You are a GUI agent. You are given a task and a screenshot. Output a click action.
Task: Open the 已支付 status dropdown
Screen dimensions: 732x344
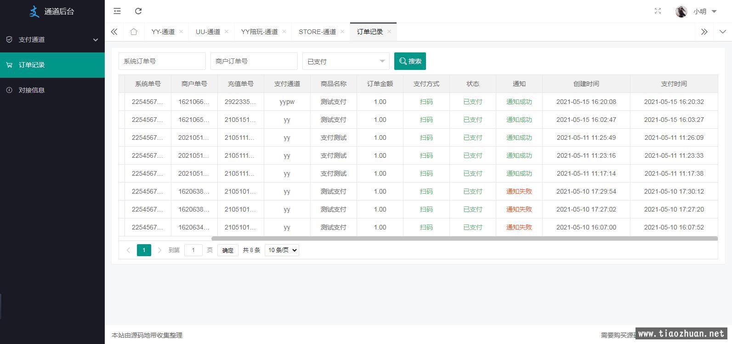pyautogui.click(x=346, y=61)
